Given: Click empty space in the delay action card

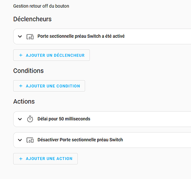Looking at the screenshot, I should [x=140, y=119].
